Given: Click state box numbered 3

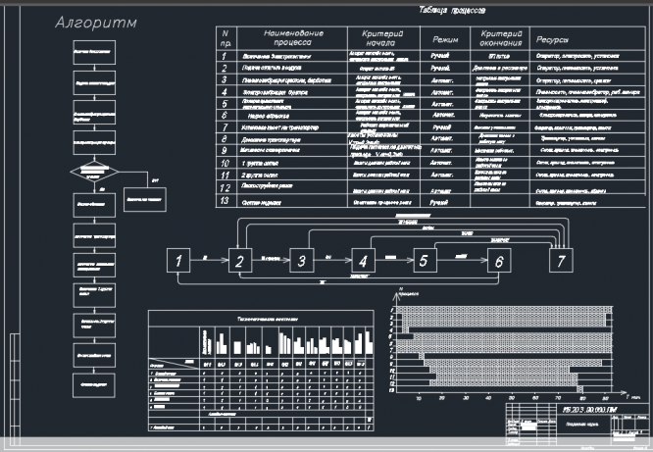Looking at the screenshot, I should (302, 261).
